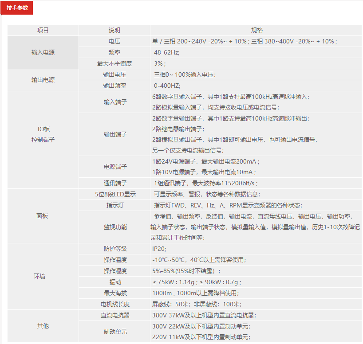
Task: Click the 说明 column header
Action: click(114, 30)
